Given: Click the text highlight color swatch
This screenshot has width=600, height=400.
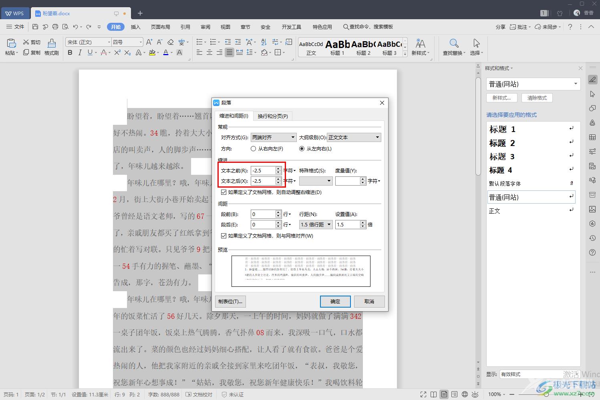Looking at the screenshot, I should pos(152,52).
